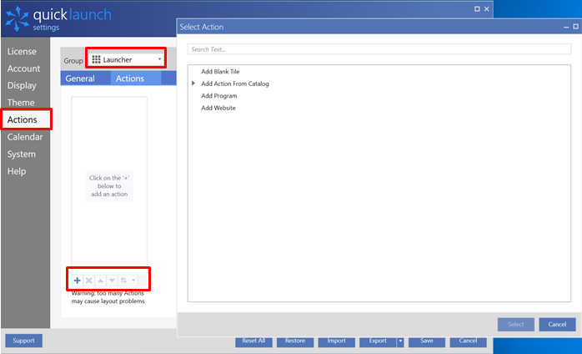Click the swap arrows icon in action toolbar
Viewport: 582px width, 354px height.
coord(123,281)
